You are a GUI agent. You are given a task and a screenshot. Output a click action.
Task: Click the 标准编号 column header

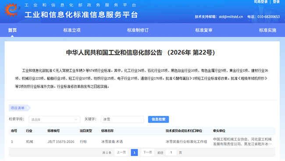coord(53,131)
